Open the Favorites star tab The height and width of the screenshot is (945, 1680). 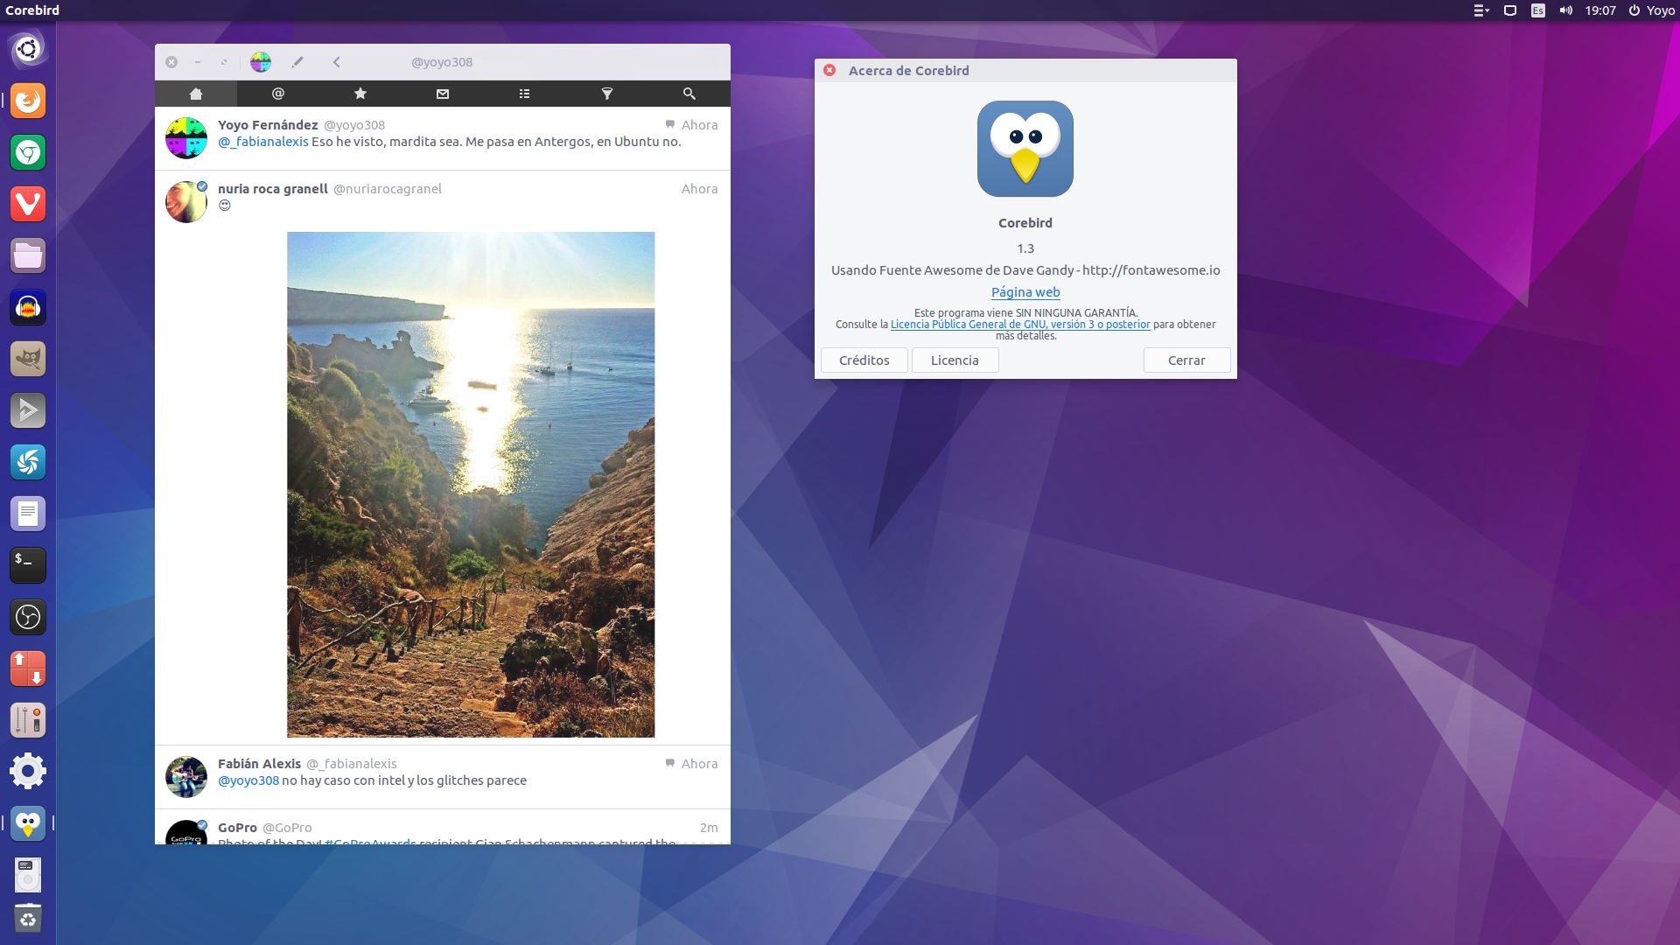(360, 94)
